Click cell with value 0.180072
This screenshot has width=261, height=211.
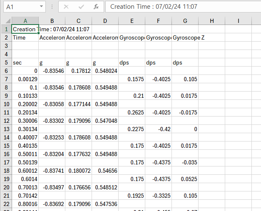point(79,171)
